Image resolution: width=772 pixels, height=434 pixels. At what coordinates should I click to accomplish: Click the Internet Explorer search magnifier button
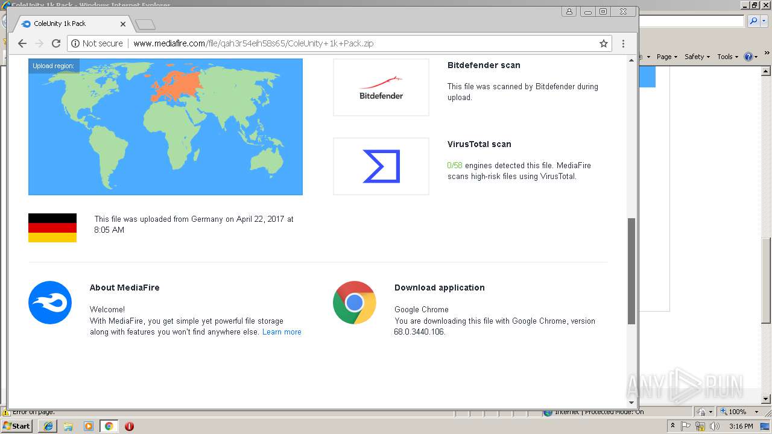pyautogui.click(x=753, y=21)
